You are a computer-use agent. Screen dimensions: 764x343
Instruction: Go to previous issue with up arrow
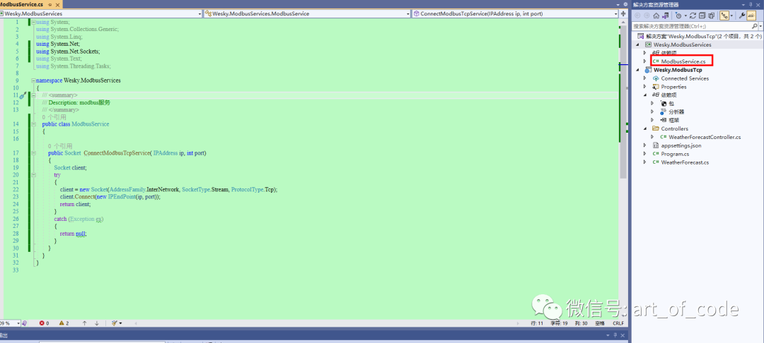click(84, 323)
